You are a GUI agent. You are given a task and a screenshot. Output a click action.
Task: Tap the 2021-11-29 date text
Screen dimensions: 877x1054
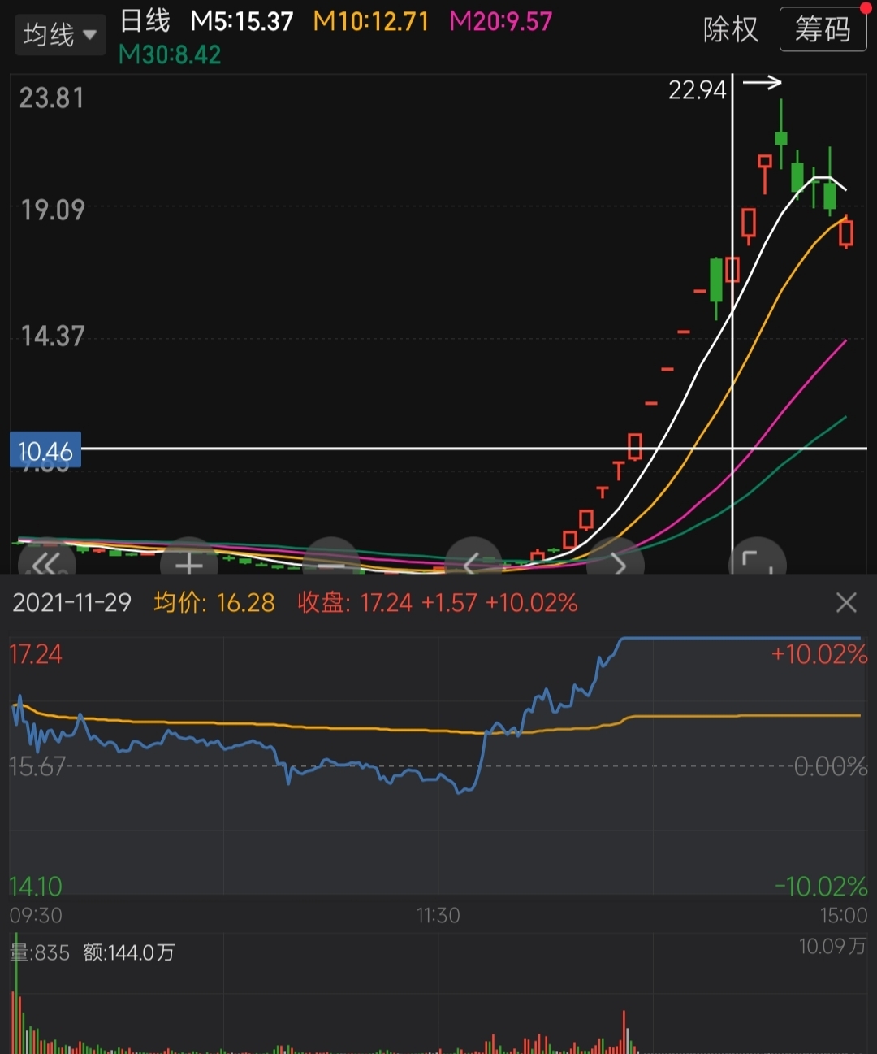(x=71, y=602)
